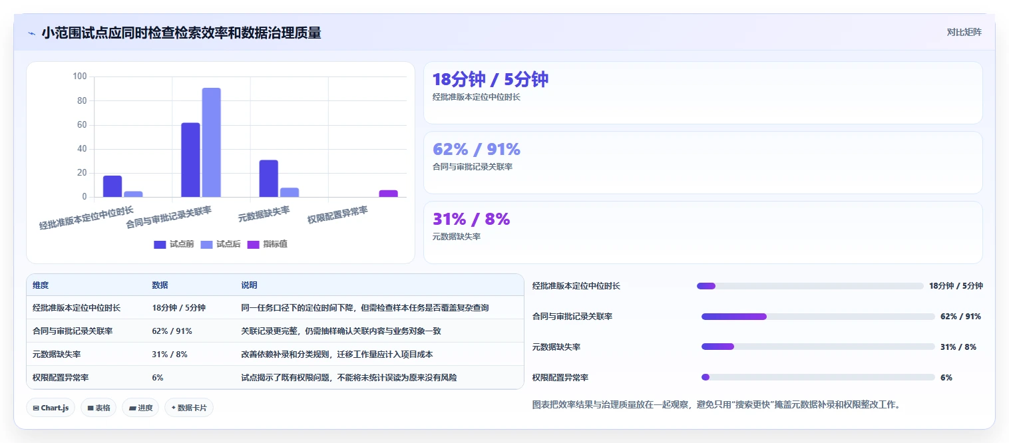Screen dimensions: 1009x443
Task: Select the 31% / 8% data card headline
Action: click(471, 219)
